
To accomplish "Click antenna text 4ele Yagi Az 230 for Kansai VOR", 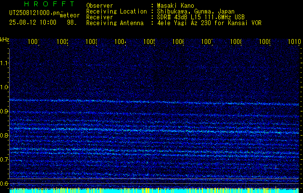I will coord(209,23).
